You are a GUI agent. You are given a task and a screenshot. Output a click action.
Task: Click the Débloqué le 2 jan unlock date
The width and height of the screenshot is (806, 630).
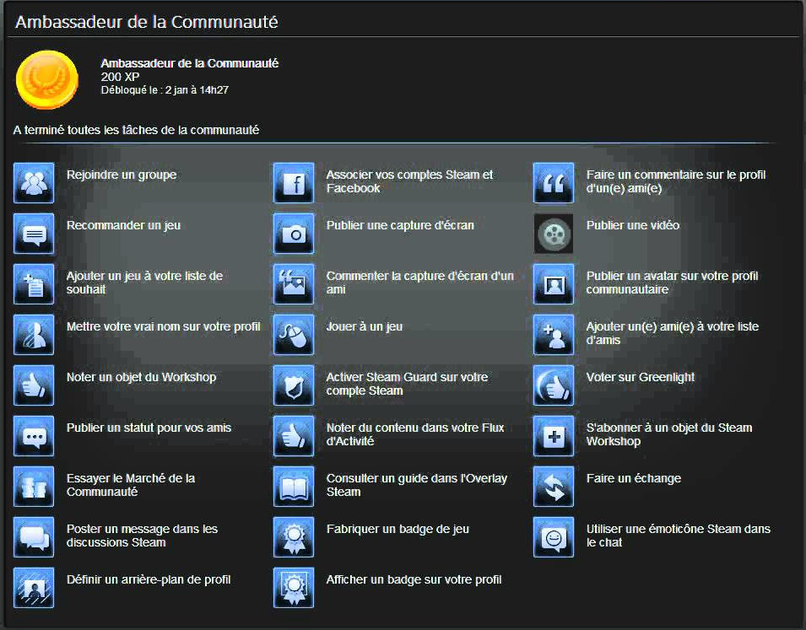(165, 90)
